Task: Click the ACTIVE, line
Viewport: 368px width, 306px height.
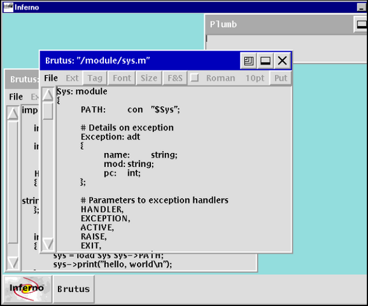Action: (97, 228)
